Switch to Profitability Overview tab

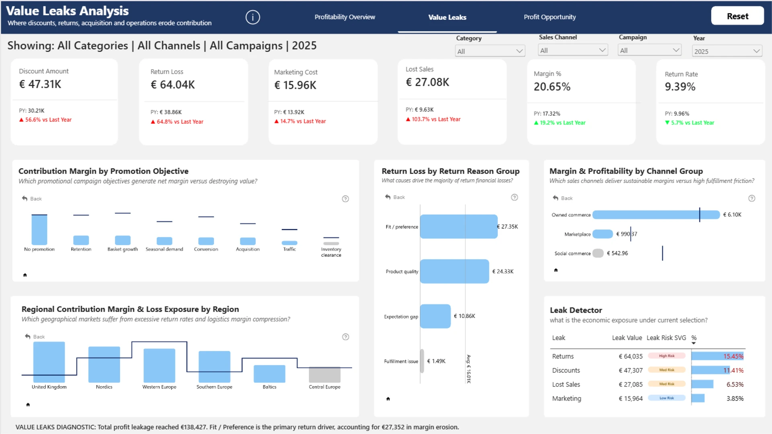345,17
